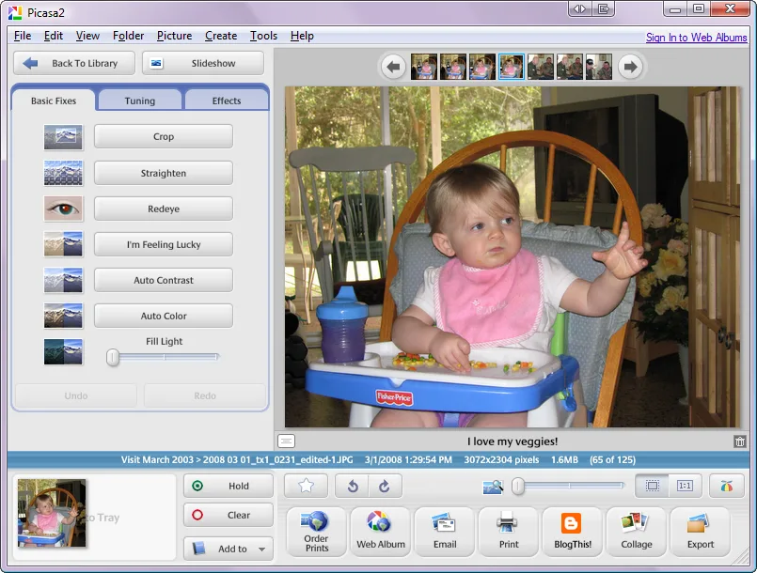Toggle caption visibility button

[286, 441]
